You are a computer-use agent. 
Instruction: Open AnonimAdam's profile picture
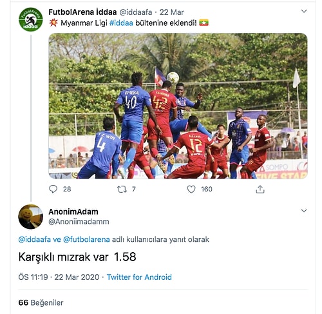pyautogui.click(x=31, y=217)
